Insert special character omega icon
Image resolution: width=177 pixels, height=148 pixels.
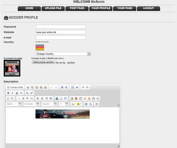click(x=93, y=99)
